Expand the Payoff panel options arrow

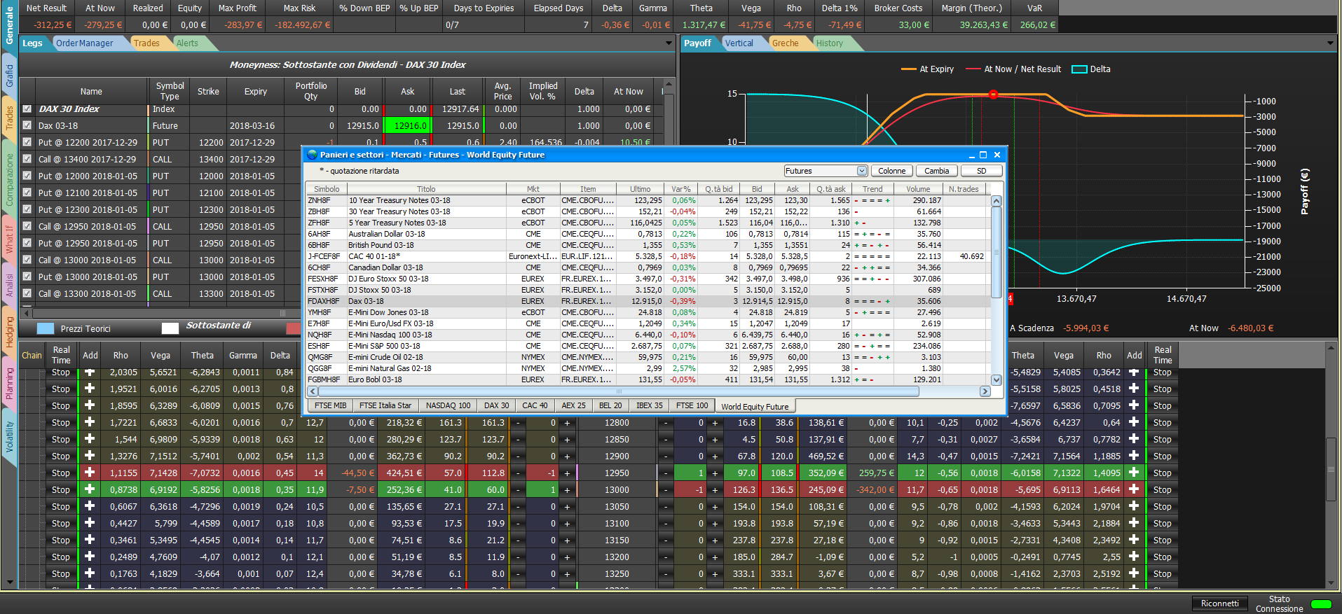1330,43
